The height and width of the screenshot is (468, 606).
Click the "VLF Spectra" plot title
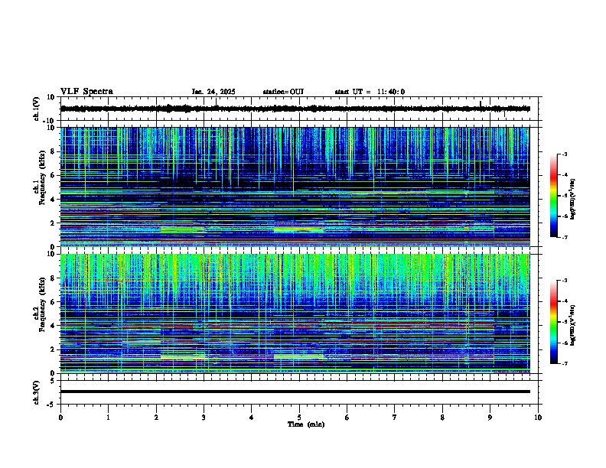pos(86,92)
